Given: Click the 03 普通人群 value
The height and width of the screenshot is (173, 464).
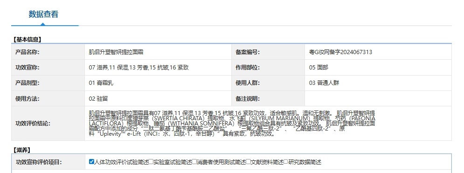Looking at the screenshot, I should [324, 83].
